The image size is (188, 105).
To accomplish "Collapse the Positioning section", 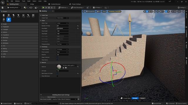I will click(41, 47).
